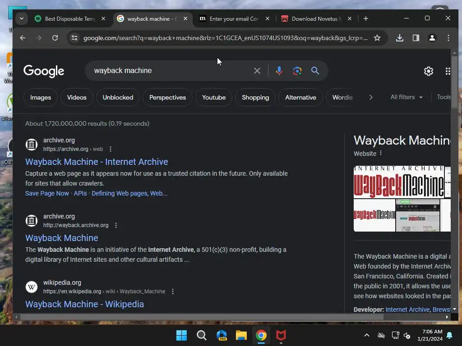Open Wayback Machine - Internet Archive result
Screen dimensions: 462x346
tap(97, 162)
